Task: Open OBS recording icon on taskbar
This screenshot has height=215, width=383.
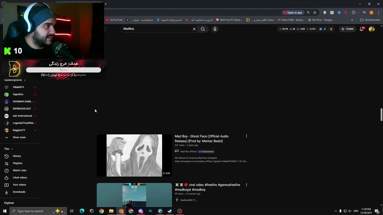Action: tap(180, 211)
